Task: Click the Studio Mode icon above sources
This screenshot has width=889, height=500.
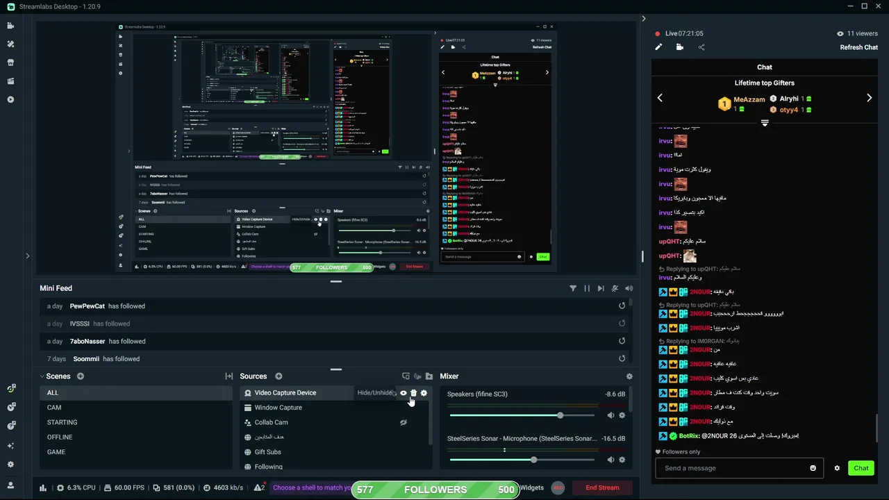Action: pos(406,376)
